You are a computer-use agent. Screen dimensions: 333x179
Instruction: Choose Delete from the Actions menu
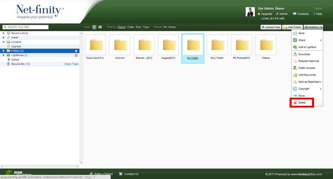tap(301, 103)
